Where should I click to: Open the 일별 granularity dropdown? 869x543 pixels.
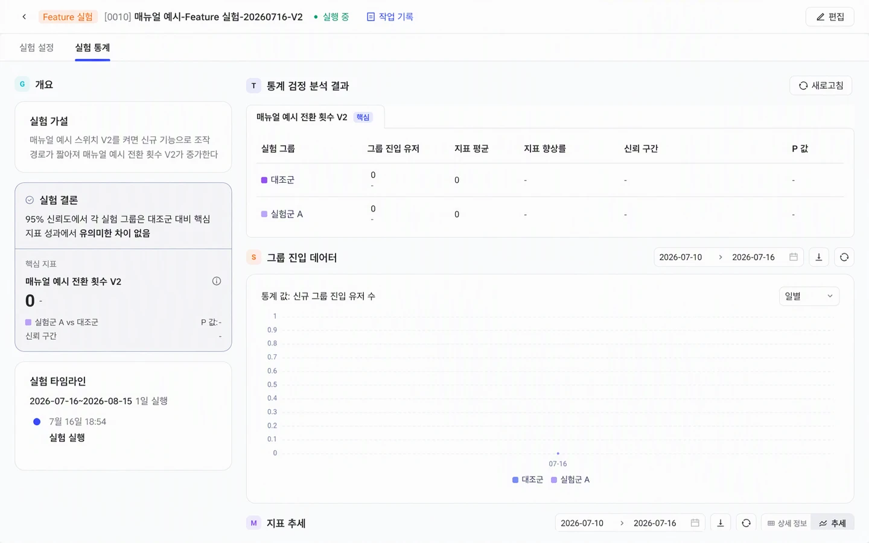[809, 296]
